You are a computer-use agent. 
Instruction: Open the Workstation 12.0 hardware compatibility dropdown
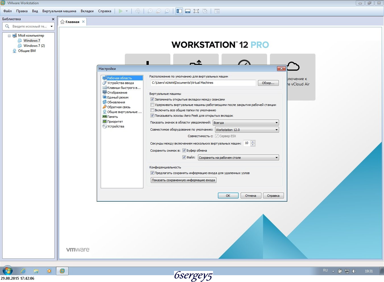point(247,130)
